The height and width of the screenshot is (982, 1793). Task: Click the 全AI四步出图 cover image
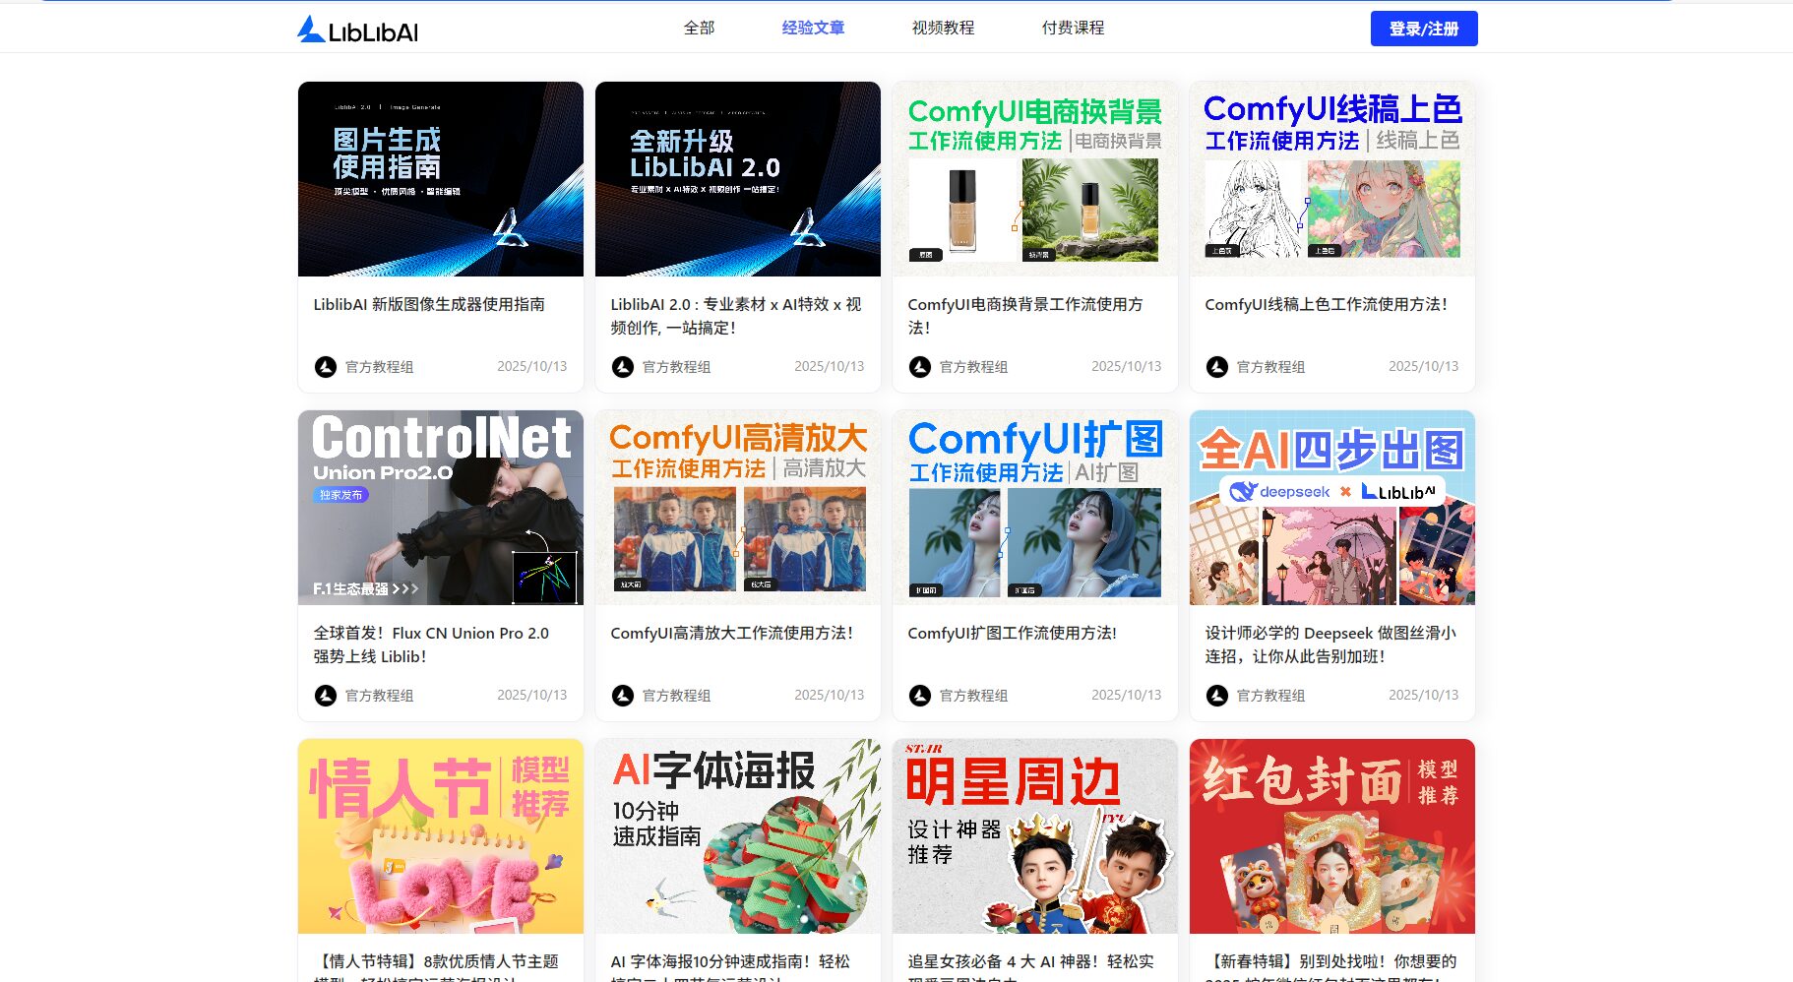[1331, 508]
